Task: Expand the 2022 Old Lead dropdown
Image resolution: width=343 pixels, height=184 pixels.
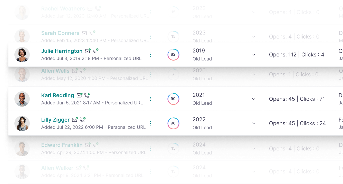Action: click(x=254, y=123)
